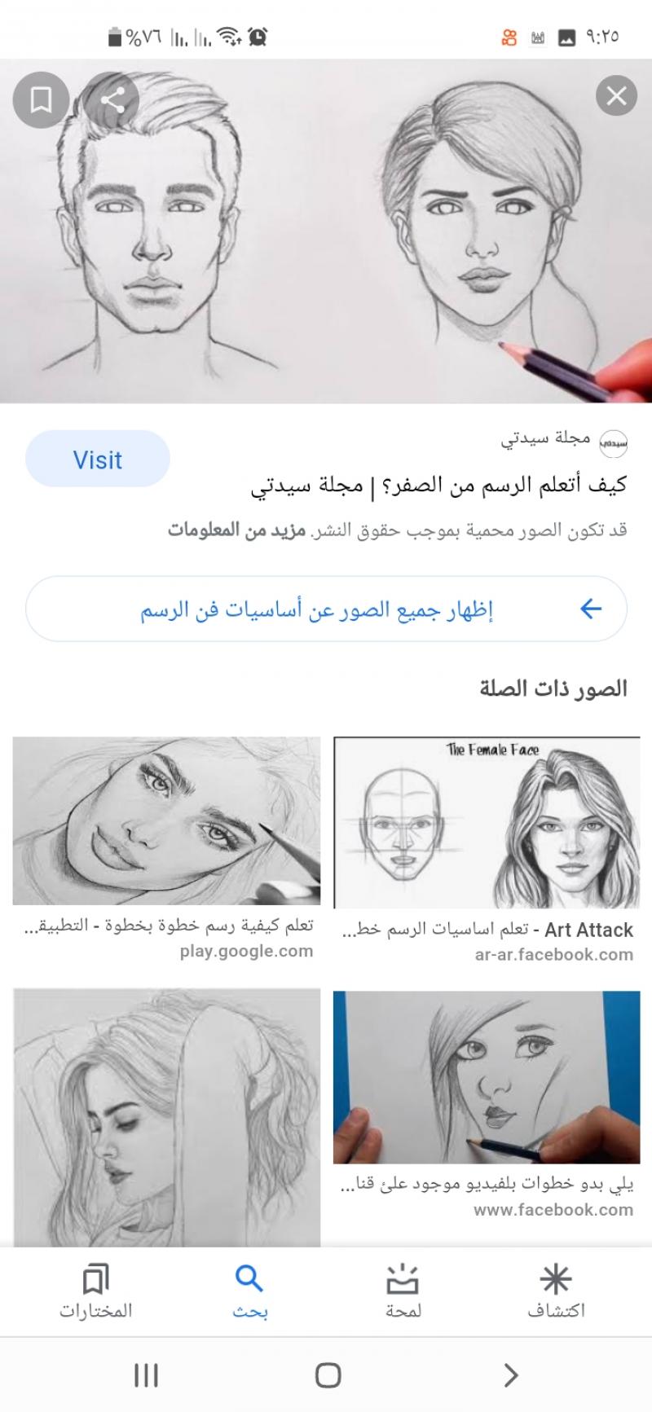The width and height of the screenshot is (652, 1412).
Task: Tap Android recent apps button
Action: (146, 1375)
